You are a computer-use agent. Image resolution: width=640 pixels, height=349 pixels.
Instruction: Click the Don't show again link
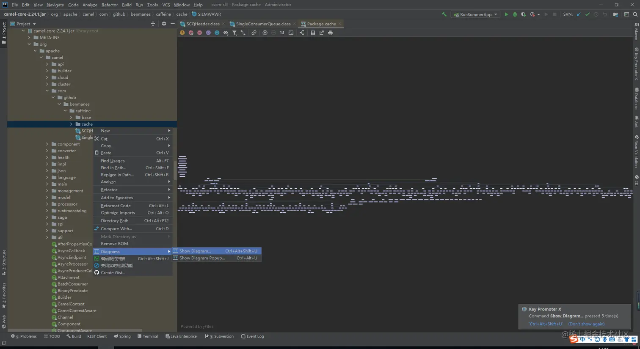coord(586,324)
